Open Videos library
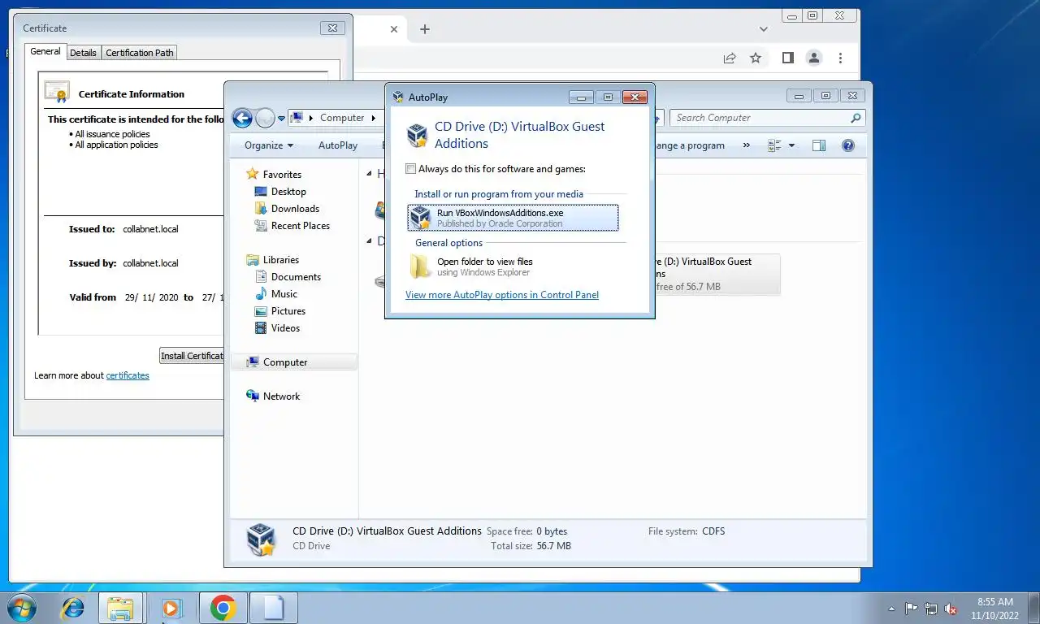The image size is (1040, 624). click(x=285, y=328)
